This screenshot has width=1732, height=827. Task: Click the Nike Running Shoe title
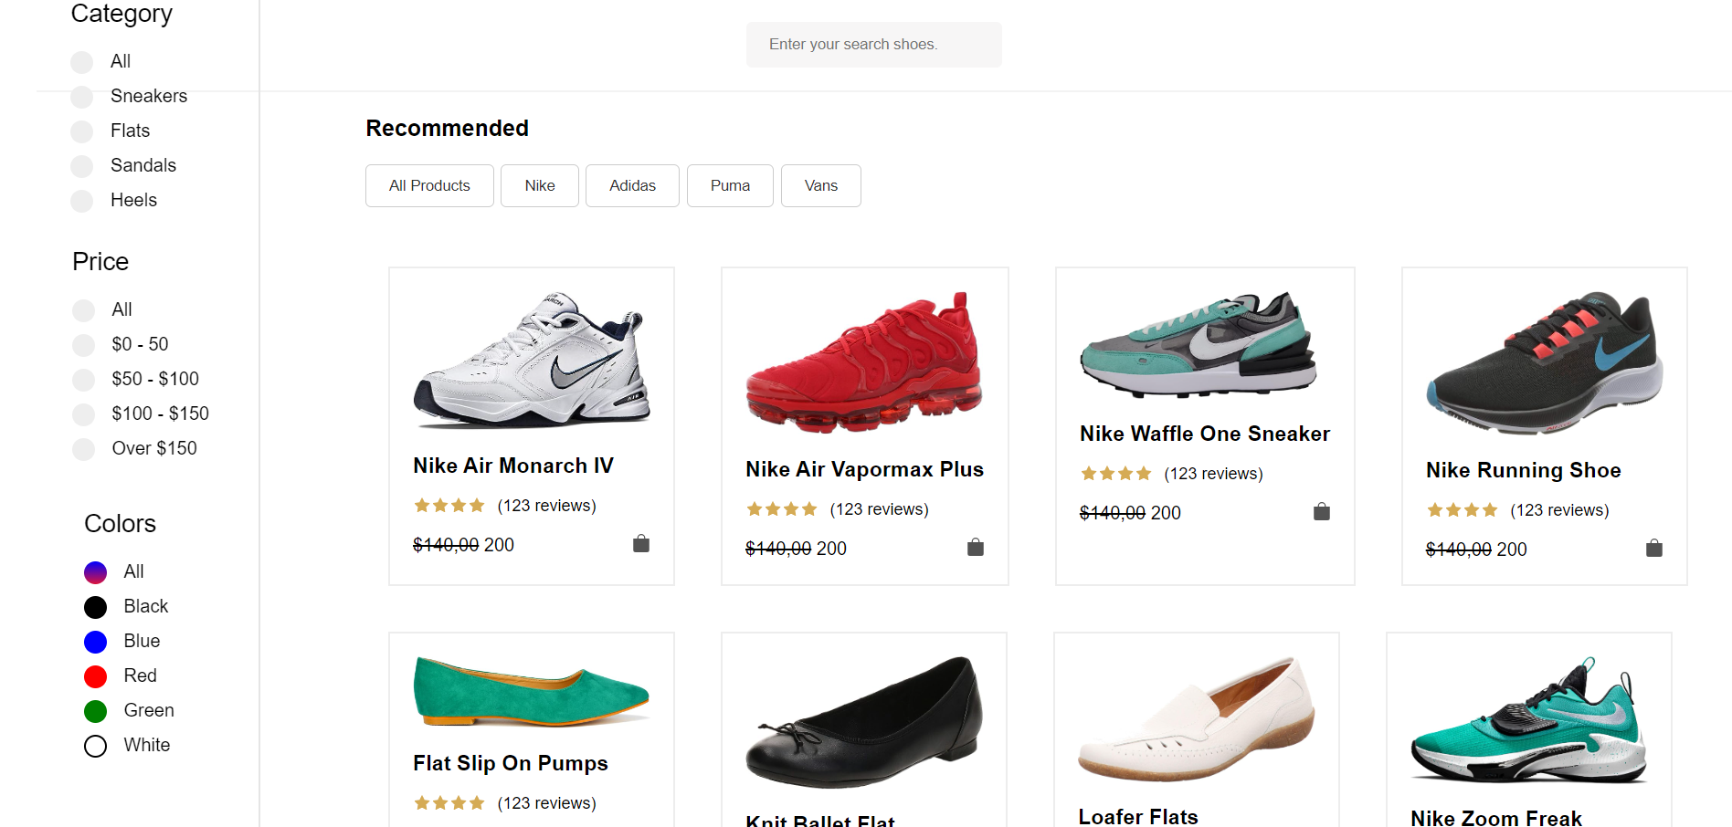[1524, 470]
